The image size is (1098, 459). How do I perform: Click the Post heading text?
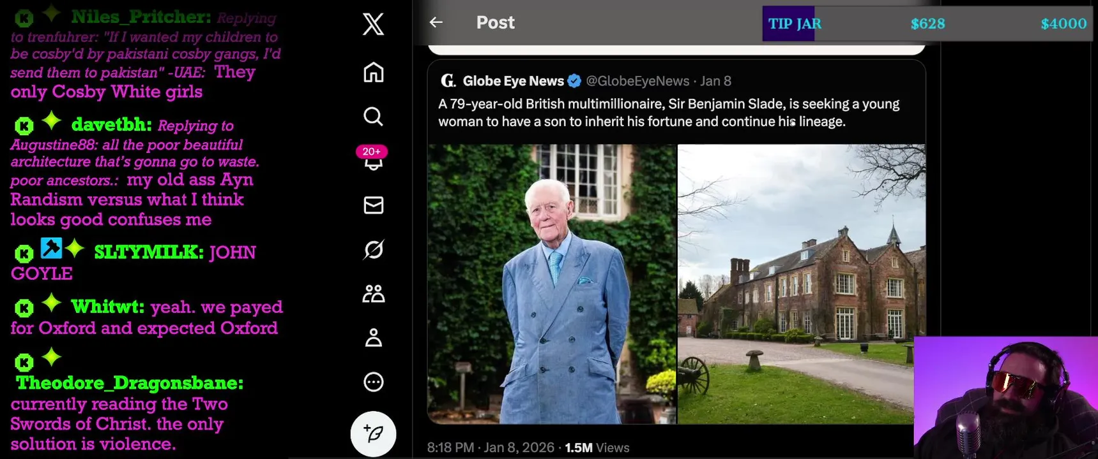495,22
